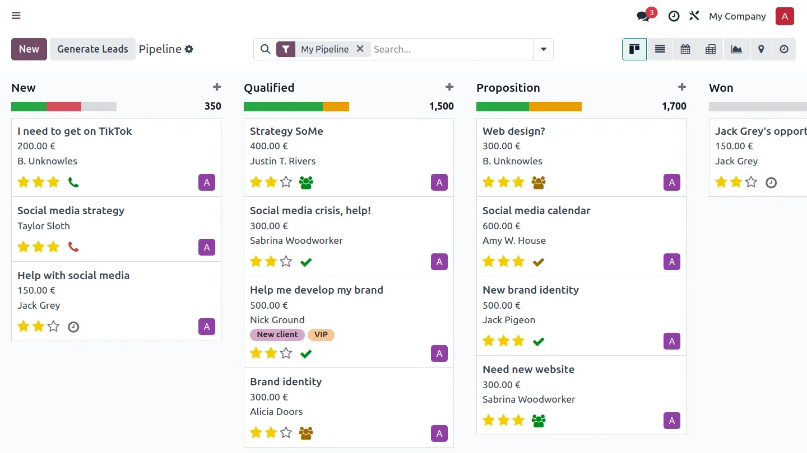Image resolution: width=807 pixels, height=453 pixels.
Task: Toggle third star on Brand identity card
Action: click(x=286, y=432)
